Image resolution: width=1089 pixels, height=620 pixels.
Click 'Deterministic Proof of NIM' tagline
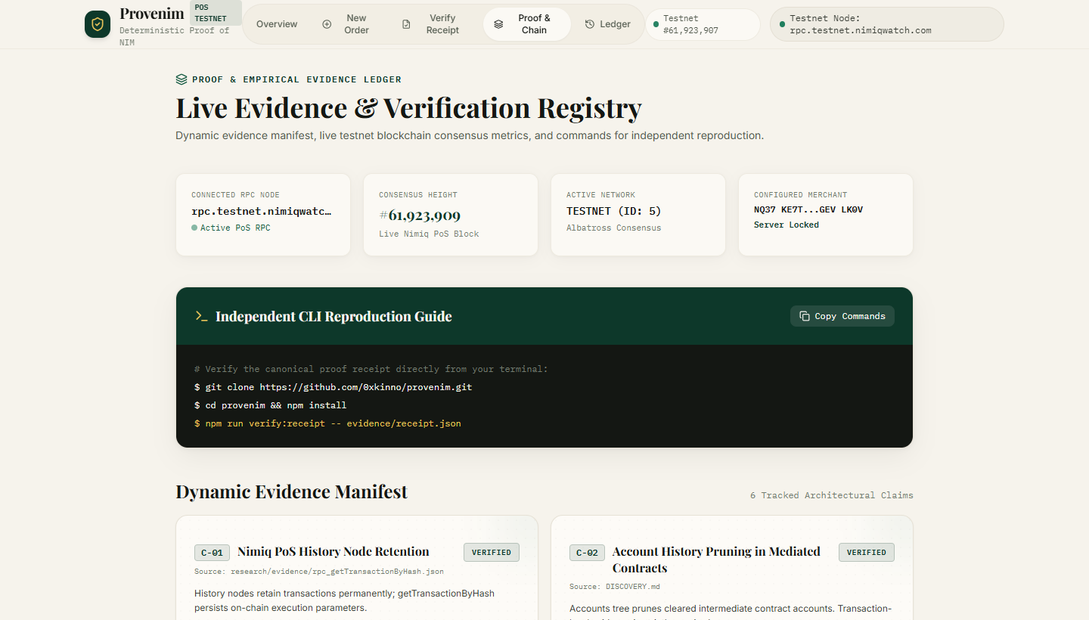(174, 36)
